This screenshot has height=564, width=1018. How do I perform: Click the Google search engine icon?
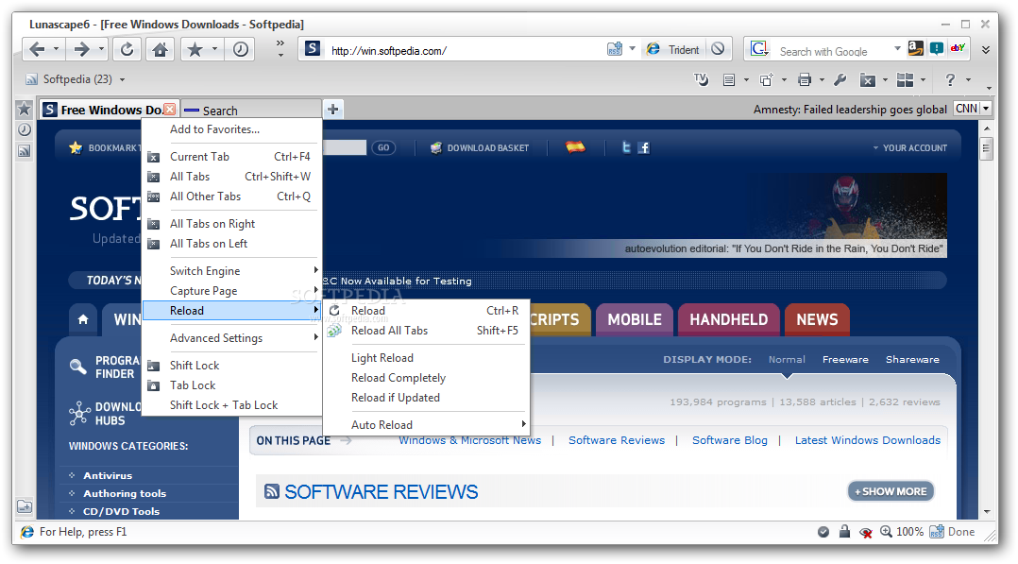[x=759, y=49]
